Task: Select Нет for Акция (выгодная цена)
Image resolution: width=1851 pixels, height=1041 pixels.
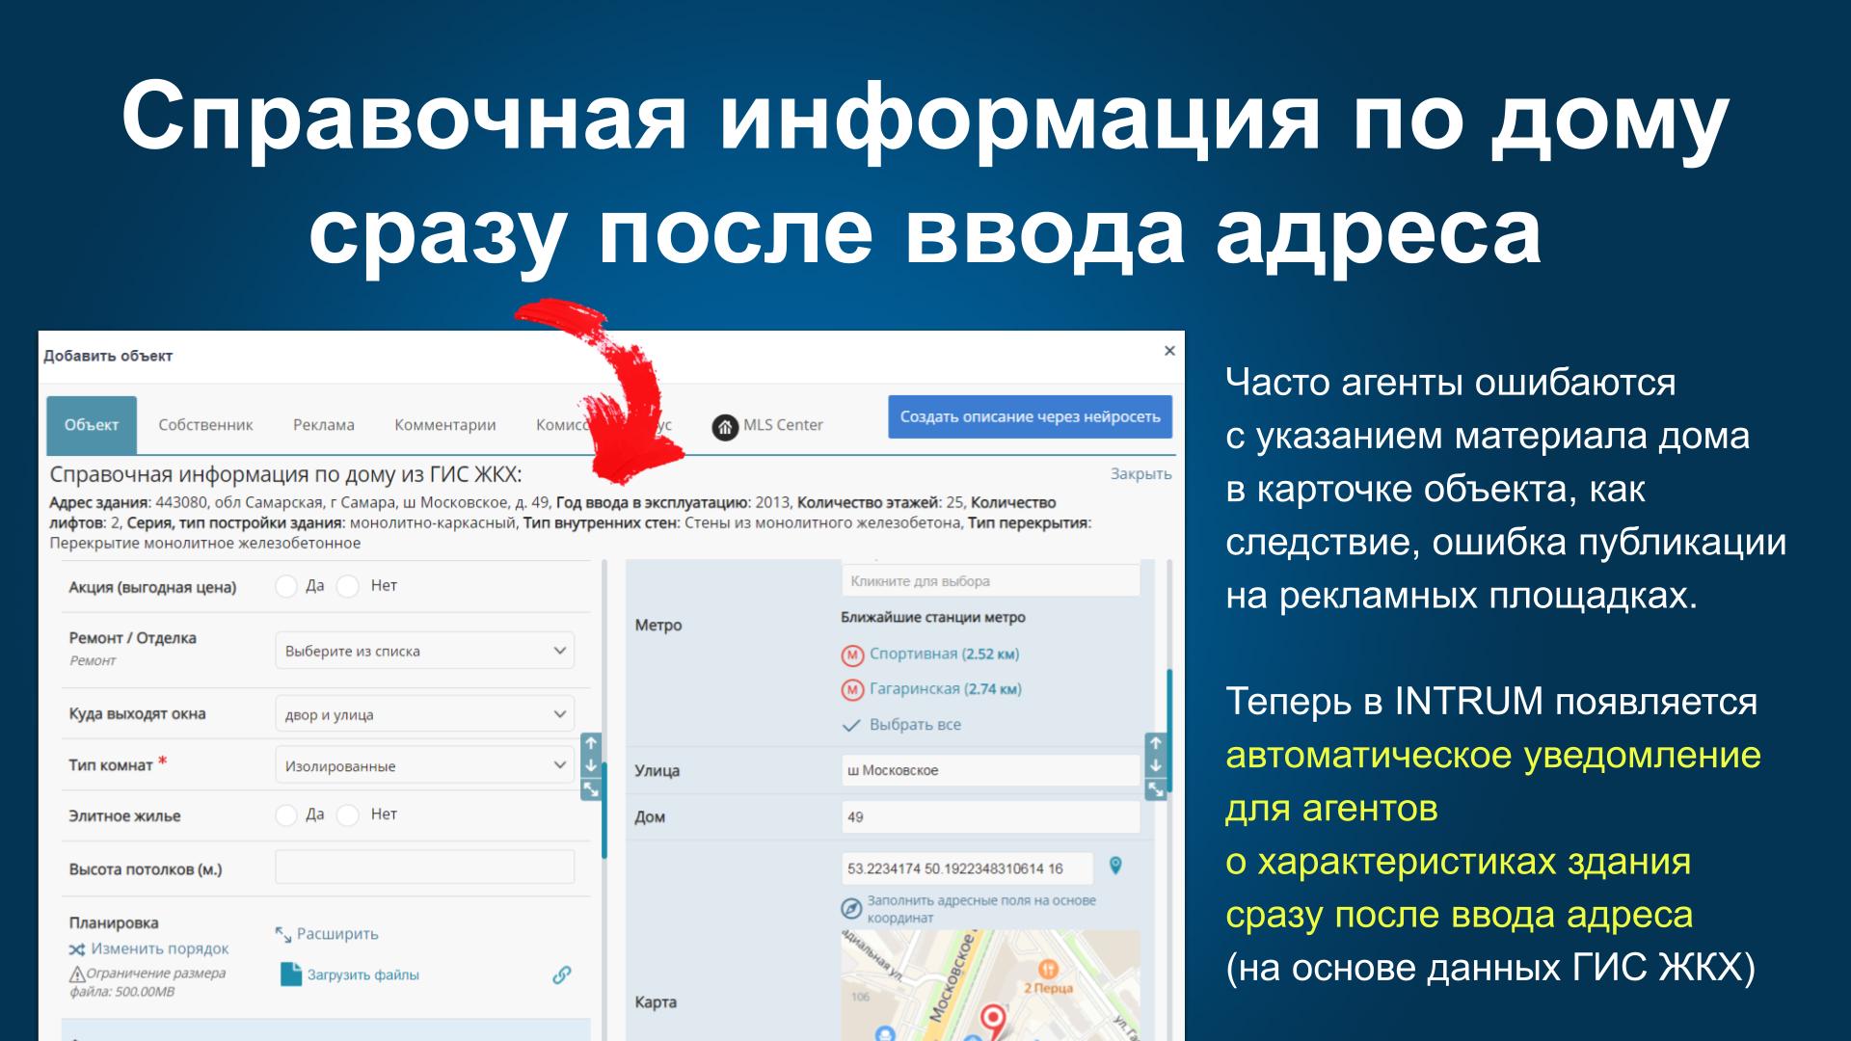Action: coord(348,586)
